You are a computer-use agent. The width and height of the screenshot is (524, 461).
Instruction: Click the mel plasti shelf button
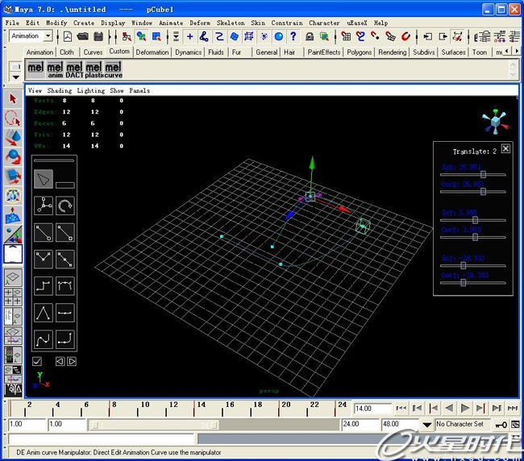coord(94,70)
